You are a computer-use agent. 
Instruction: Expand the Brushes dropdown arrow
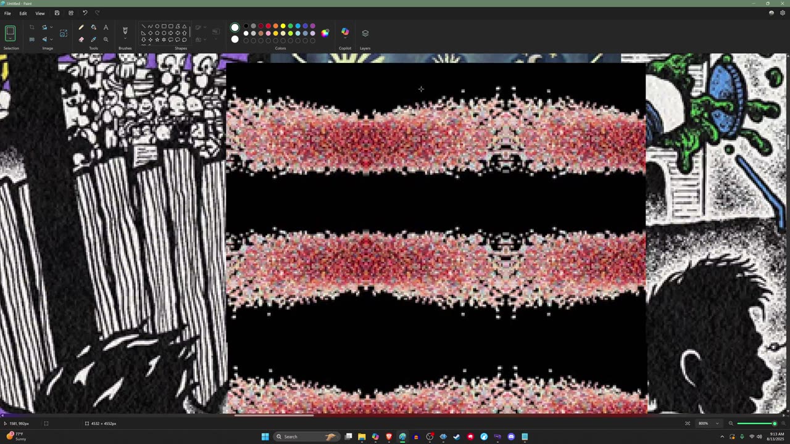[x=125, y=39]
